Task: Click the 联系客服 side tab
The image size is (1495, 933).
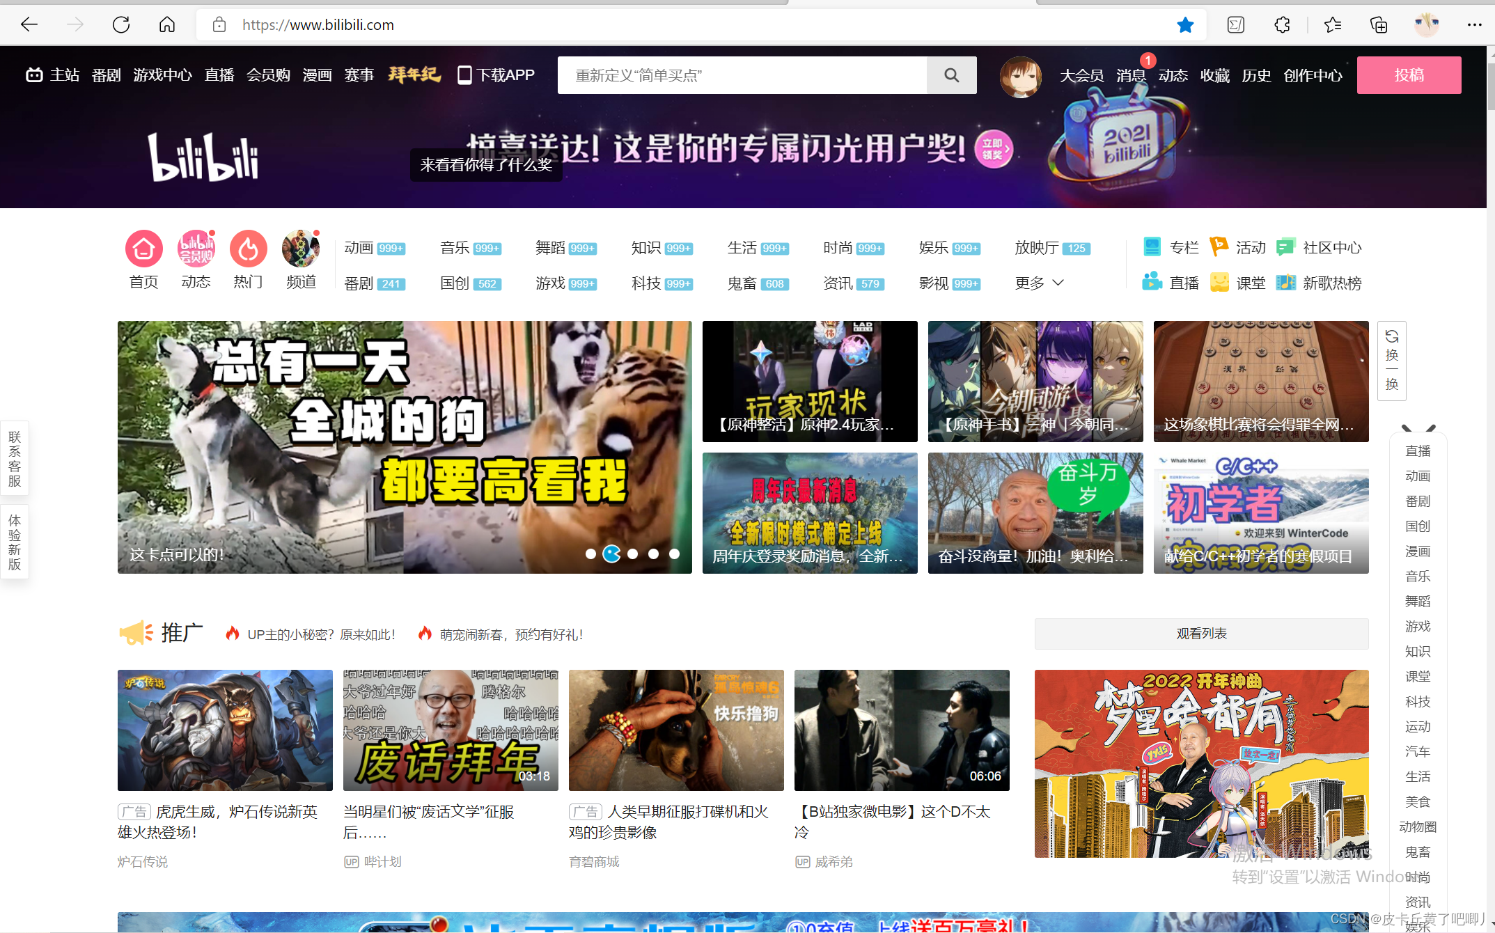Action: pyautogui.click(x=15, y=459)
